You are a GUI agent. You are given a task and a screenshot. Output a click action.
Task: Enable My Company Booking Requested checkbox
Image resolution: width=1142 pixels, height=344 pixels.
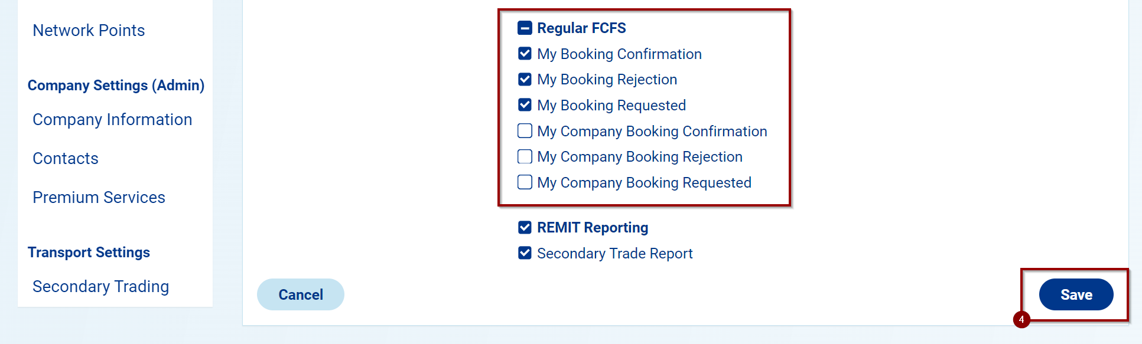(x=525, y=182)
